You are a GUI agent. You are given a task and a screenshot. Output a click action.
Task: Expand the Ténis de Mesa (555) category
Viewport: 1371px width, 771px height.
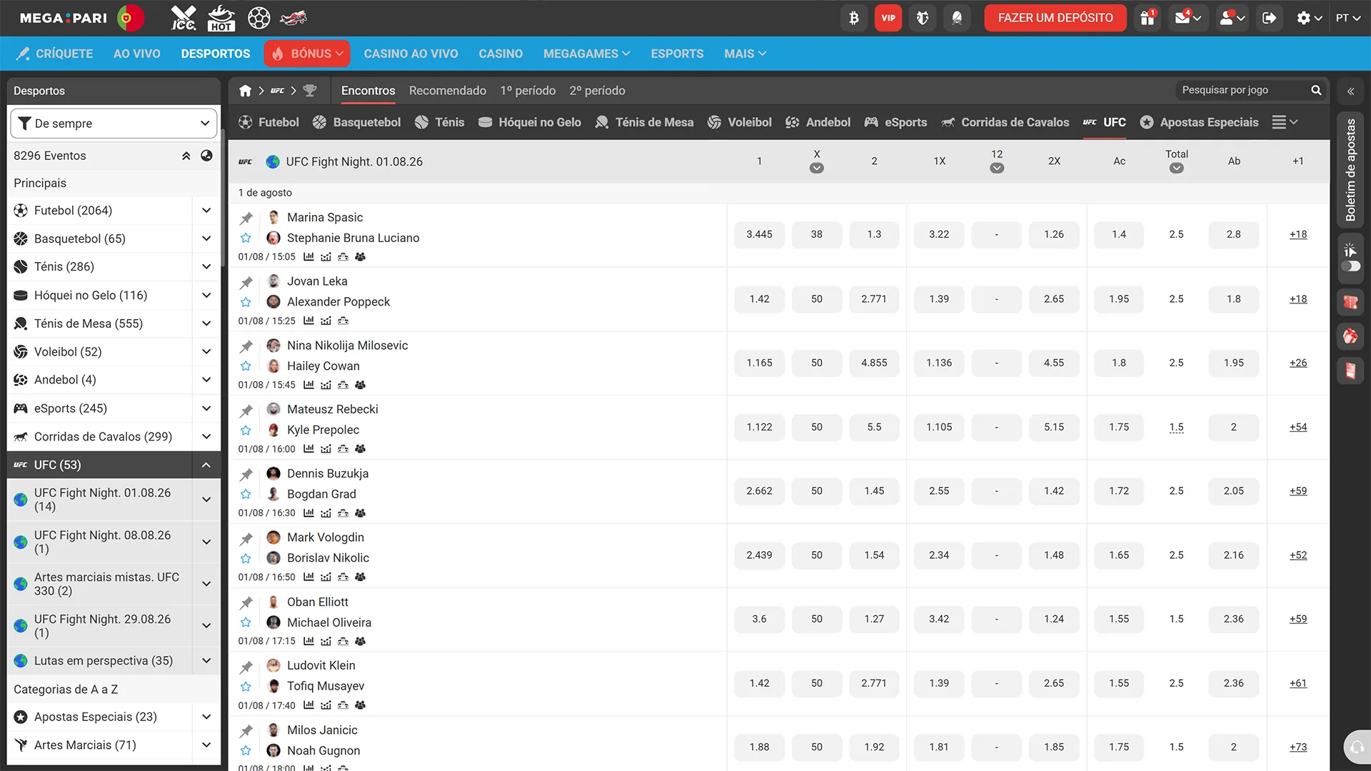click(x=206, y=323)
